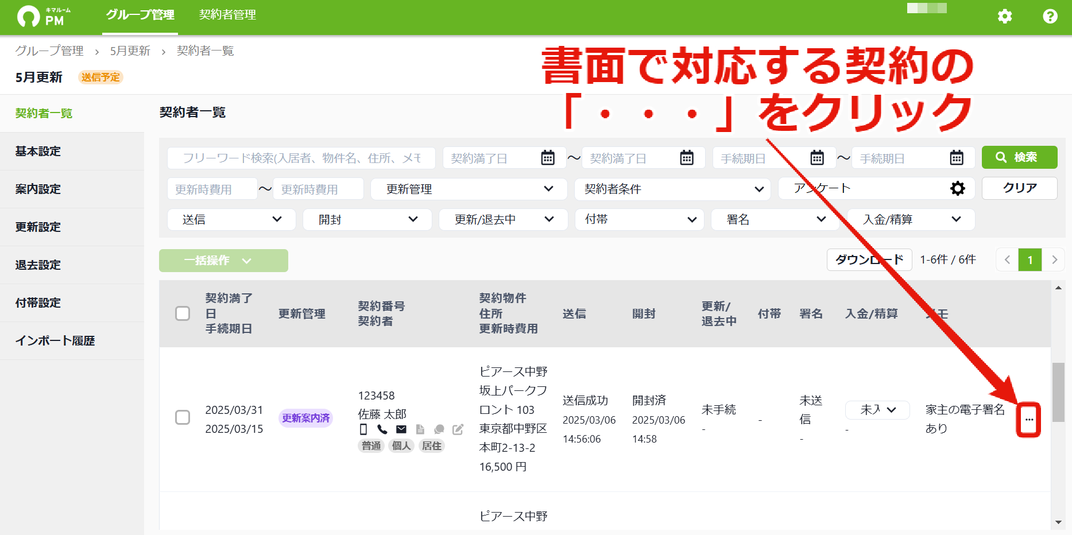Open the 更新/退去中 filter dropdown

504,219
